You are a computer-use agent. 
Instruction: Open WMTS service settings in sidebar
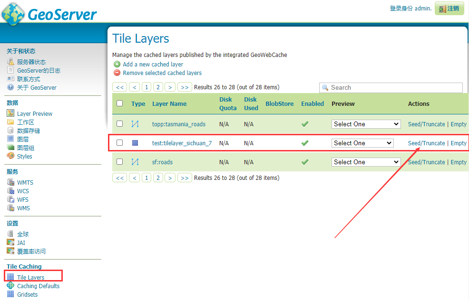point(25,182)
